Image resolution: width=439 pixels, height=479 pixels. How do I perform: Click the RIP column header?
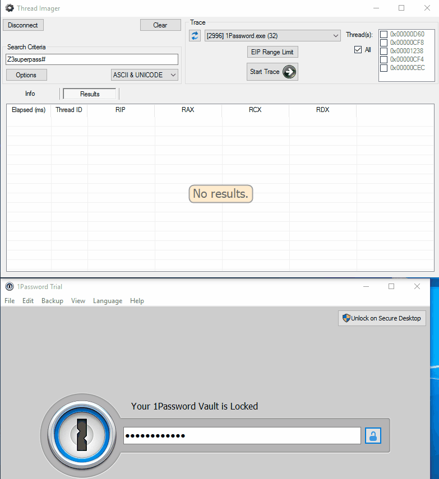point(121,110)
